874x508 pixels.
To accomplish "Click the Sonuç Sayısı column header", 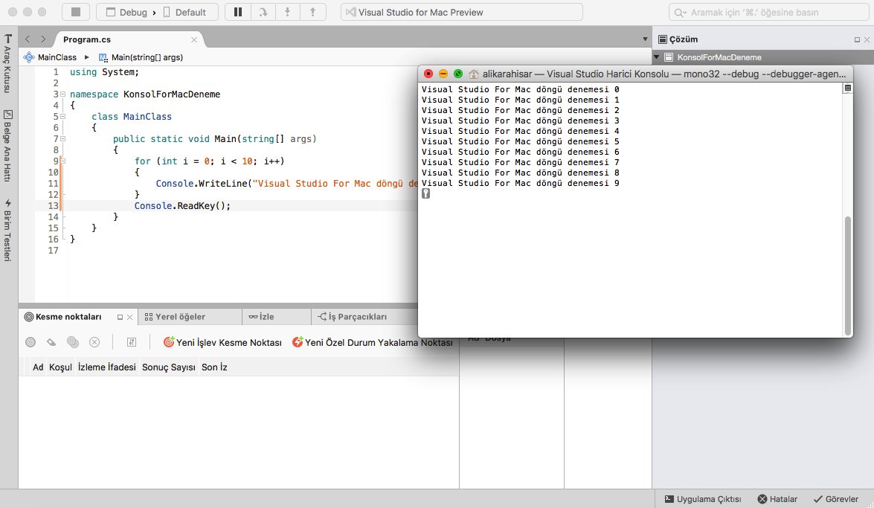I will (x=168, y=367).
